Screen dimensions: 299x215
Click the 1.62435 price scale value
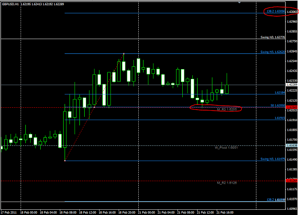(292, 71)
